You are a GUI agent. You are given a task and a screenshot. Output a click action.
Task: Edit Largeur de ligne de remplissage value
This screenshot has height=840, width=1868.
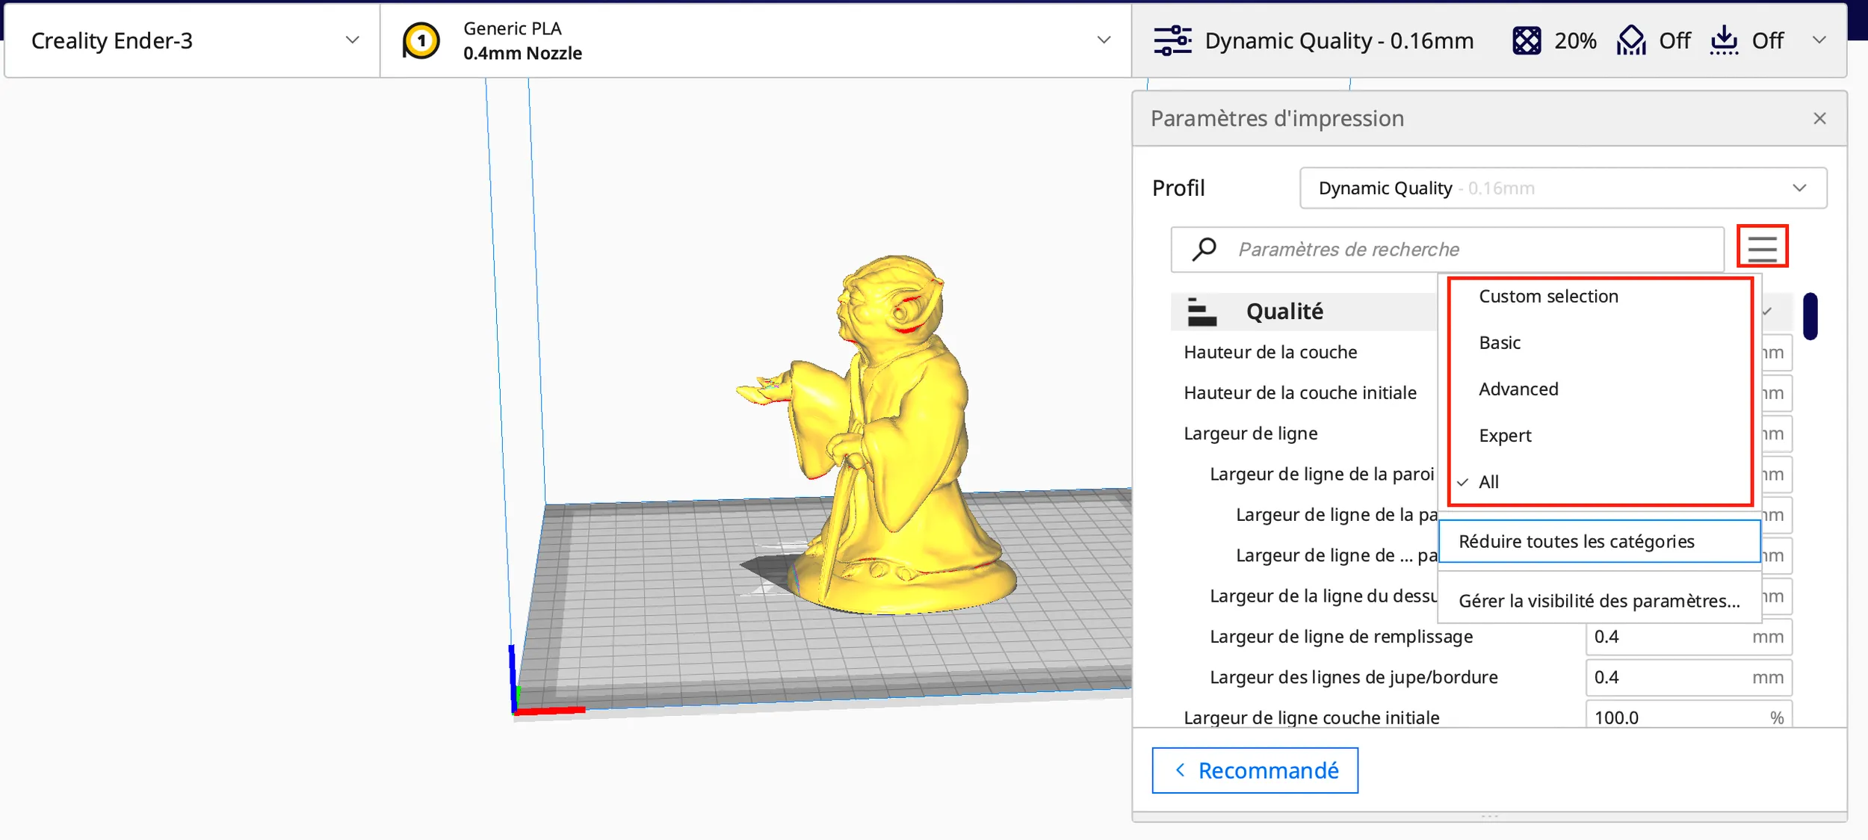point(1689,637)
